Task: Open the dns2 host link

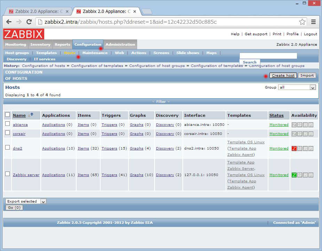Action: (x=17, y=149)
